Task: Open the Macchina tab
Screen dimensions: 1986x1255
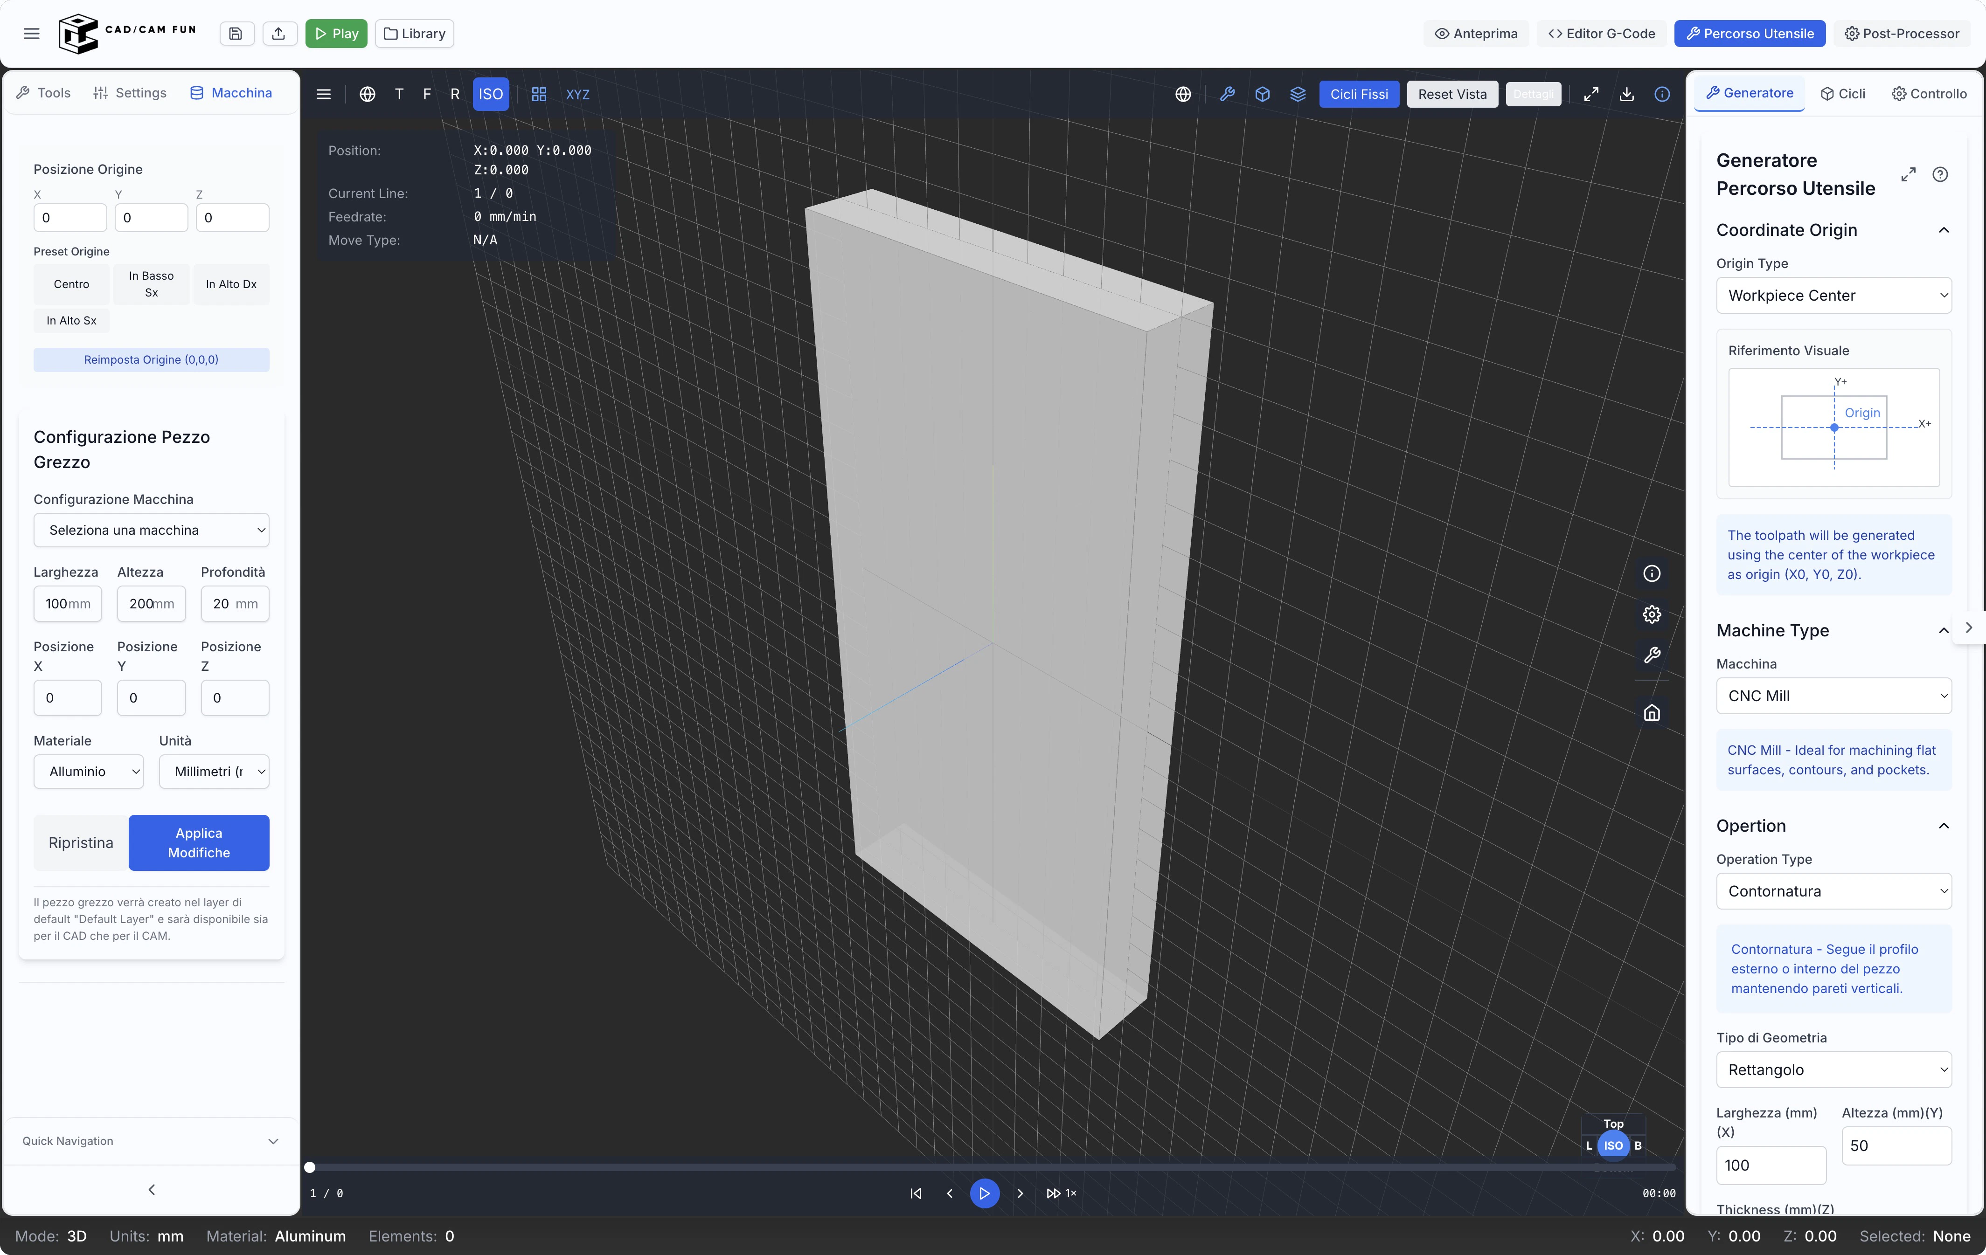Action: pos(231,92)
